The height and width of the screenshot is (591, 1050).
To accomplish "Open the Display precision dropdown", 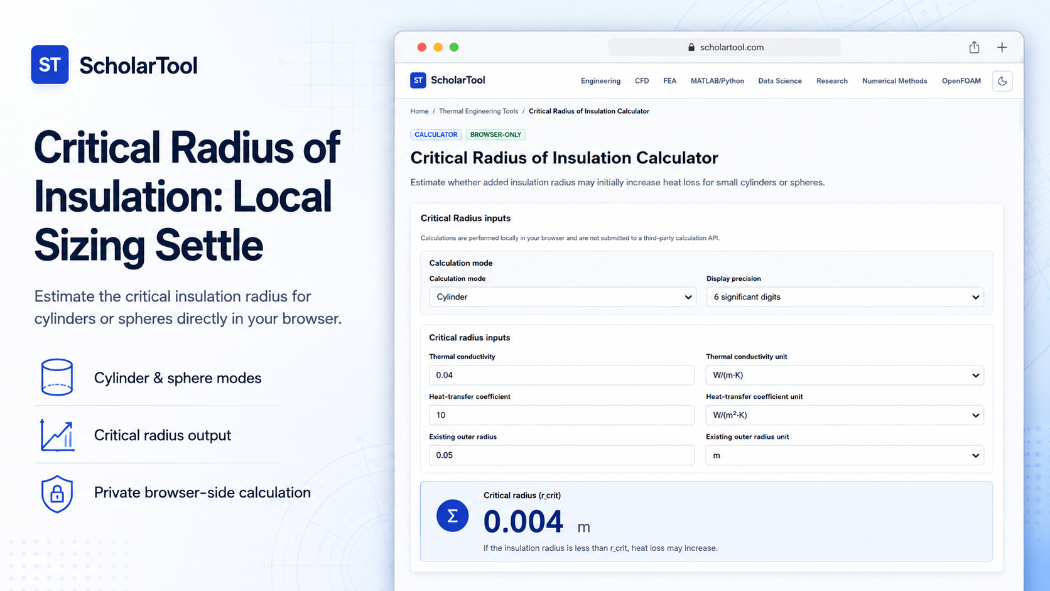I will point(845,297).
